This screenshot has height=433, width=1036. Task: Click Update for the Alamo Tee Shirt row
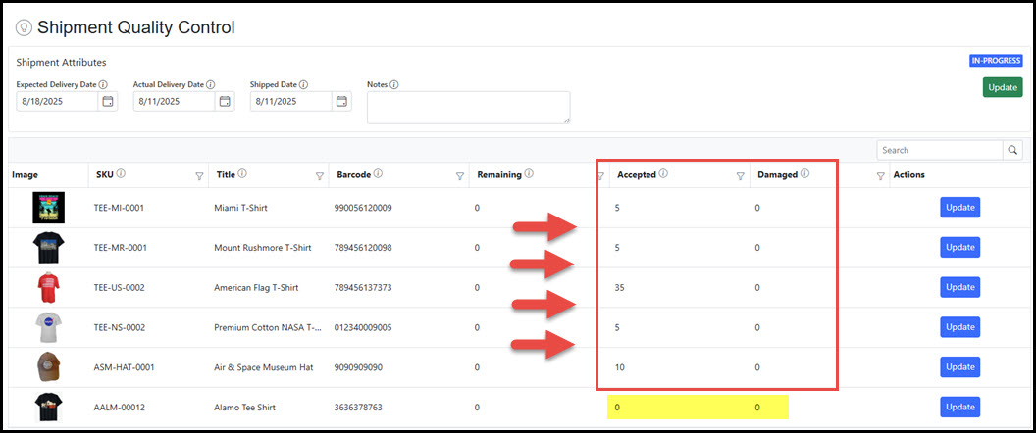click(959, 407)
